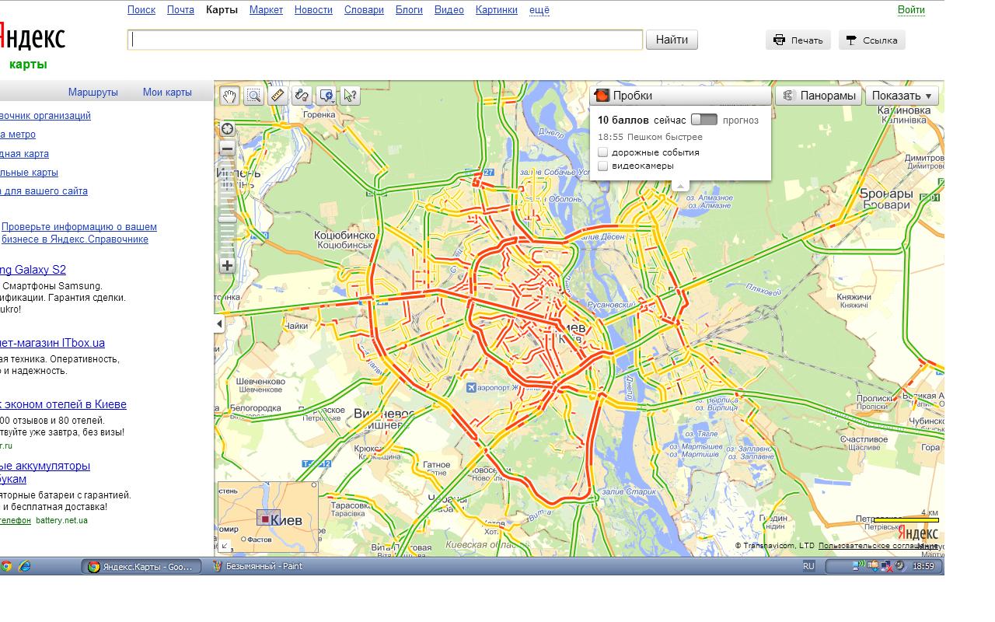Switch to Яндекс.Карты Chrome taskbar window
This screenshot has width=995, height=622.
(141, 567)
